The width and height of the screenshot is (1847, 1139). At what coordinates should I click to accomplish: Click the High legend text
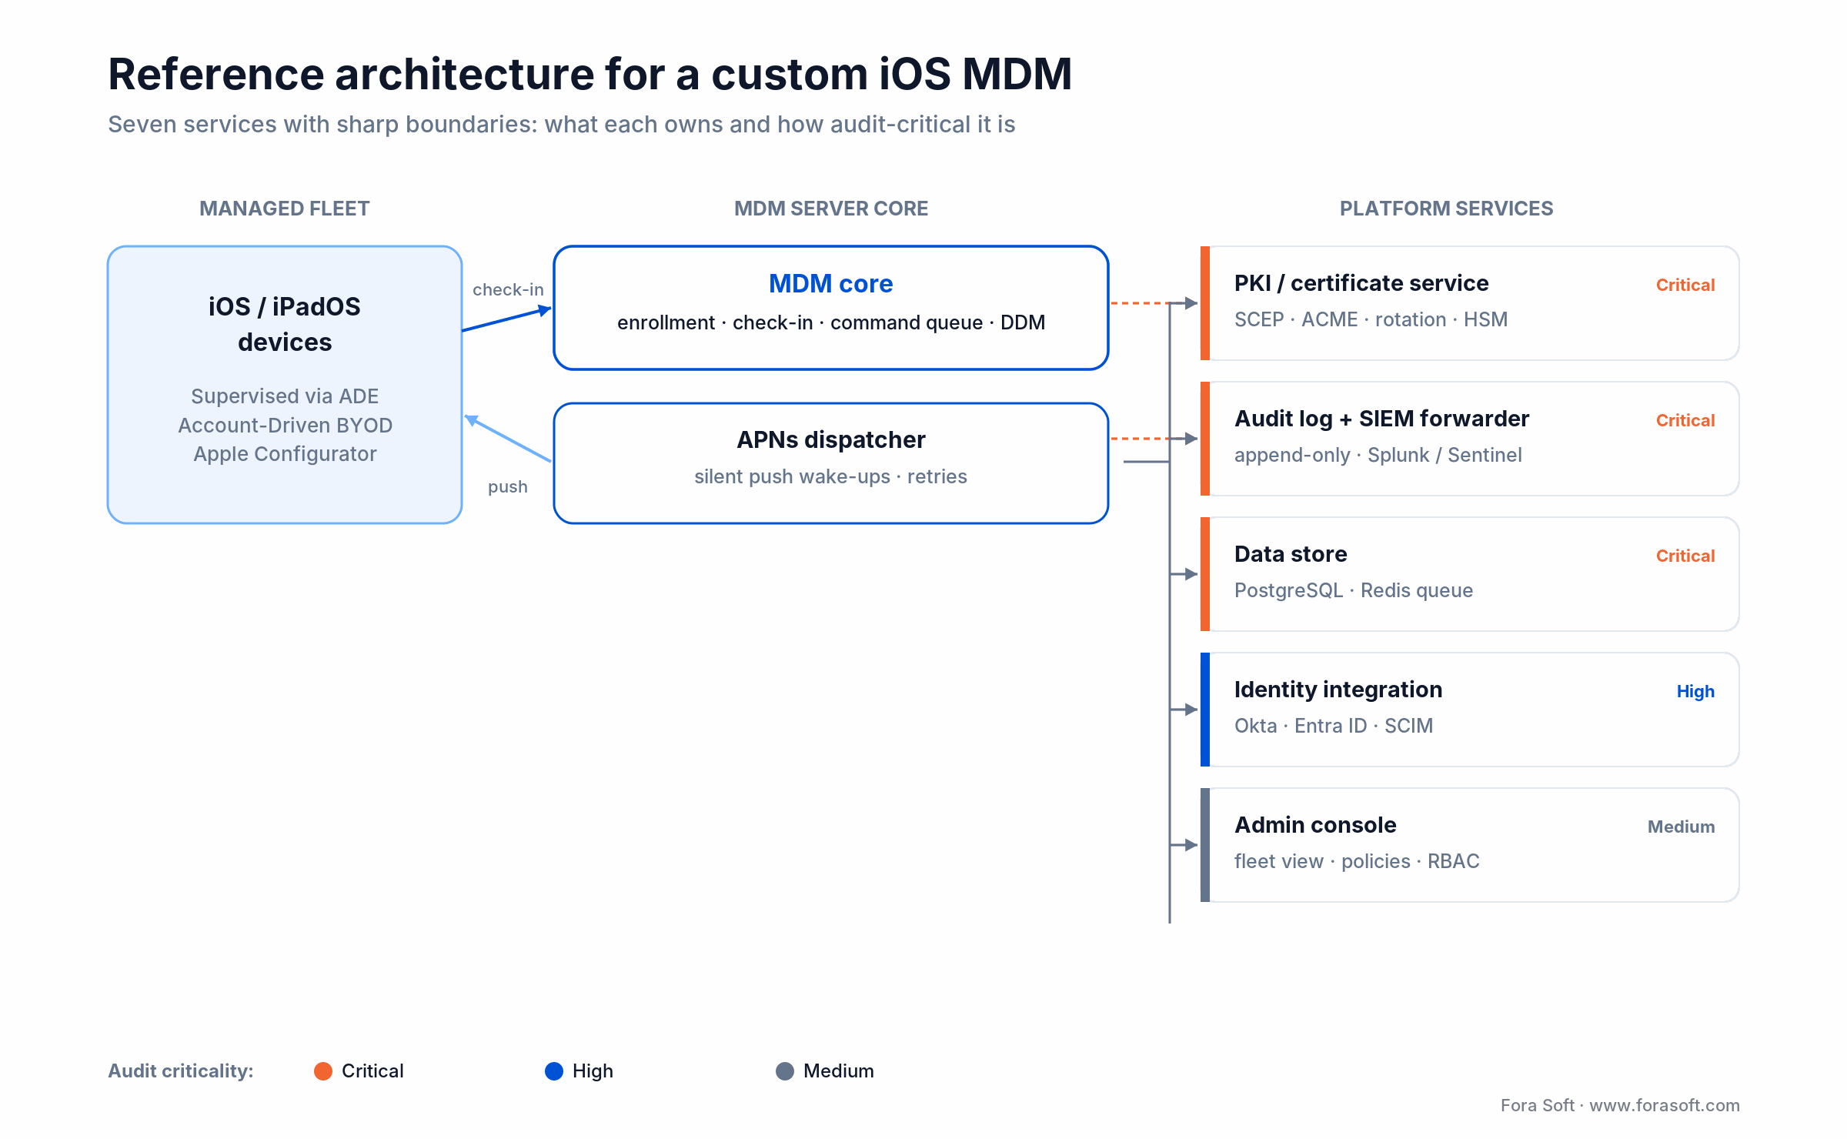point(593,1071)
